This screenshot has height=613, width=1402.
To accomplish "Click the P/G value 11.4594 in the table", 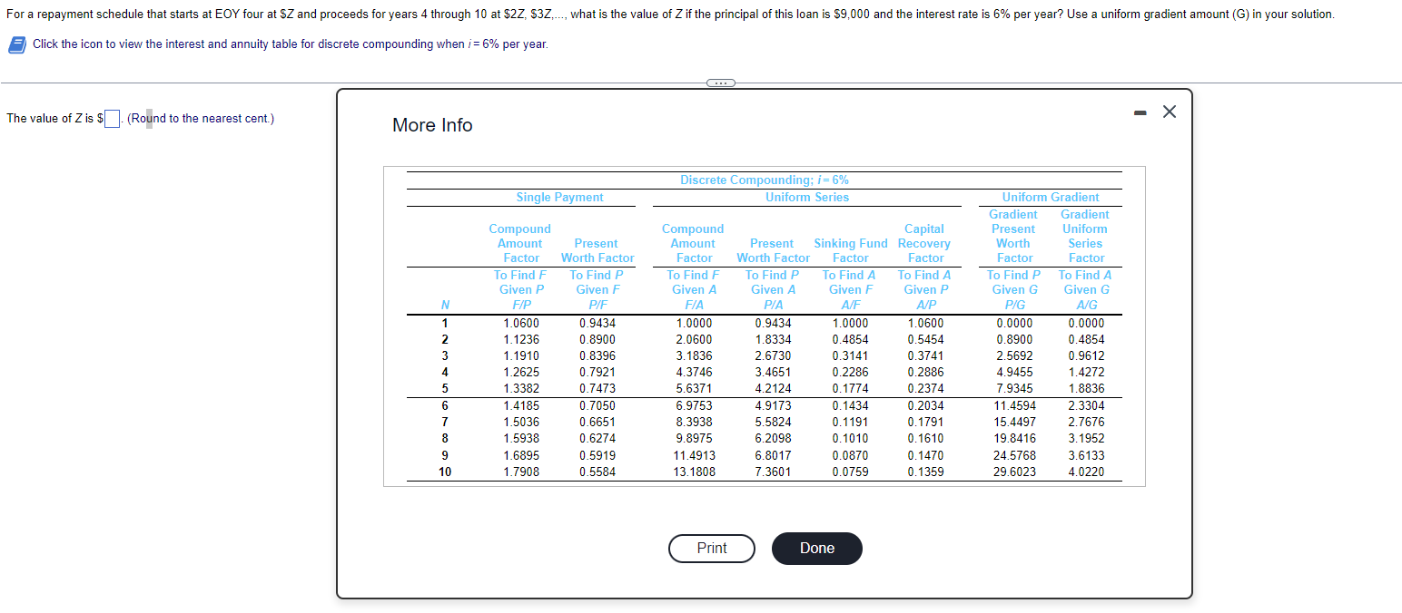I will click(1013, 405).
